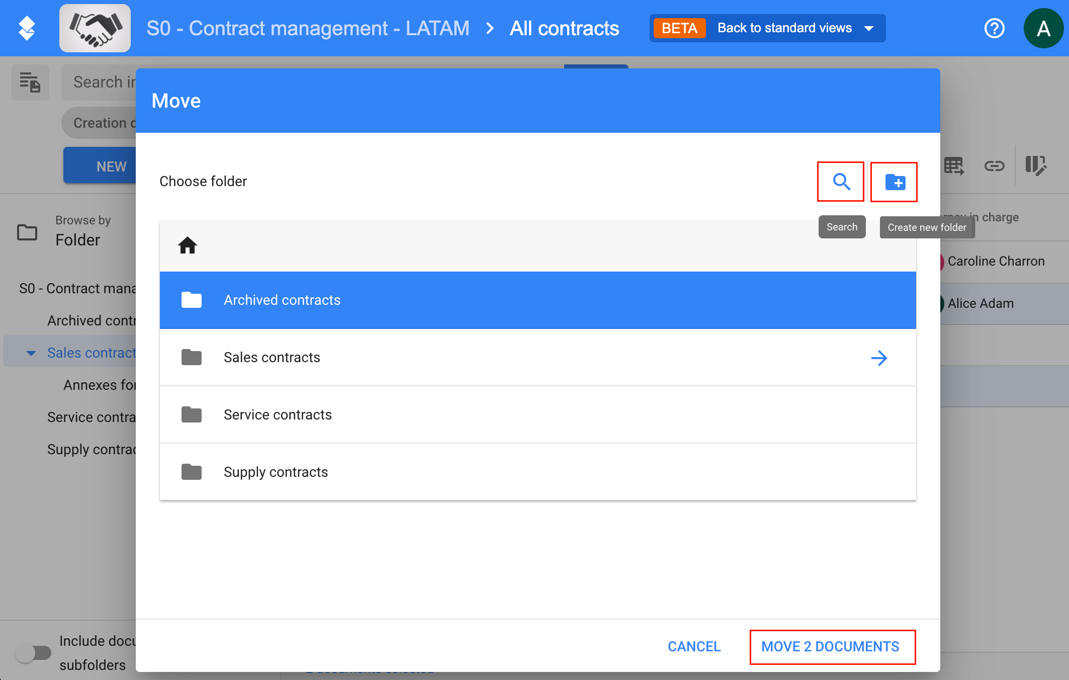
Task: Click the MOVE 2 DOCUMENTS button
Action: click(832, 647)
